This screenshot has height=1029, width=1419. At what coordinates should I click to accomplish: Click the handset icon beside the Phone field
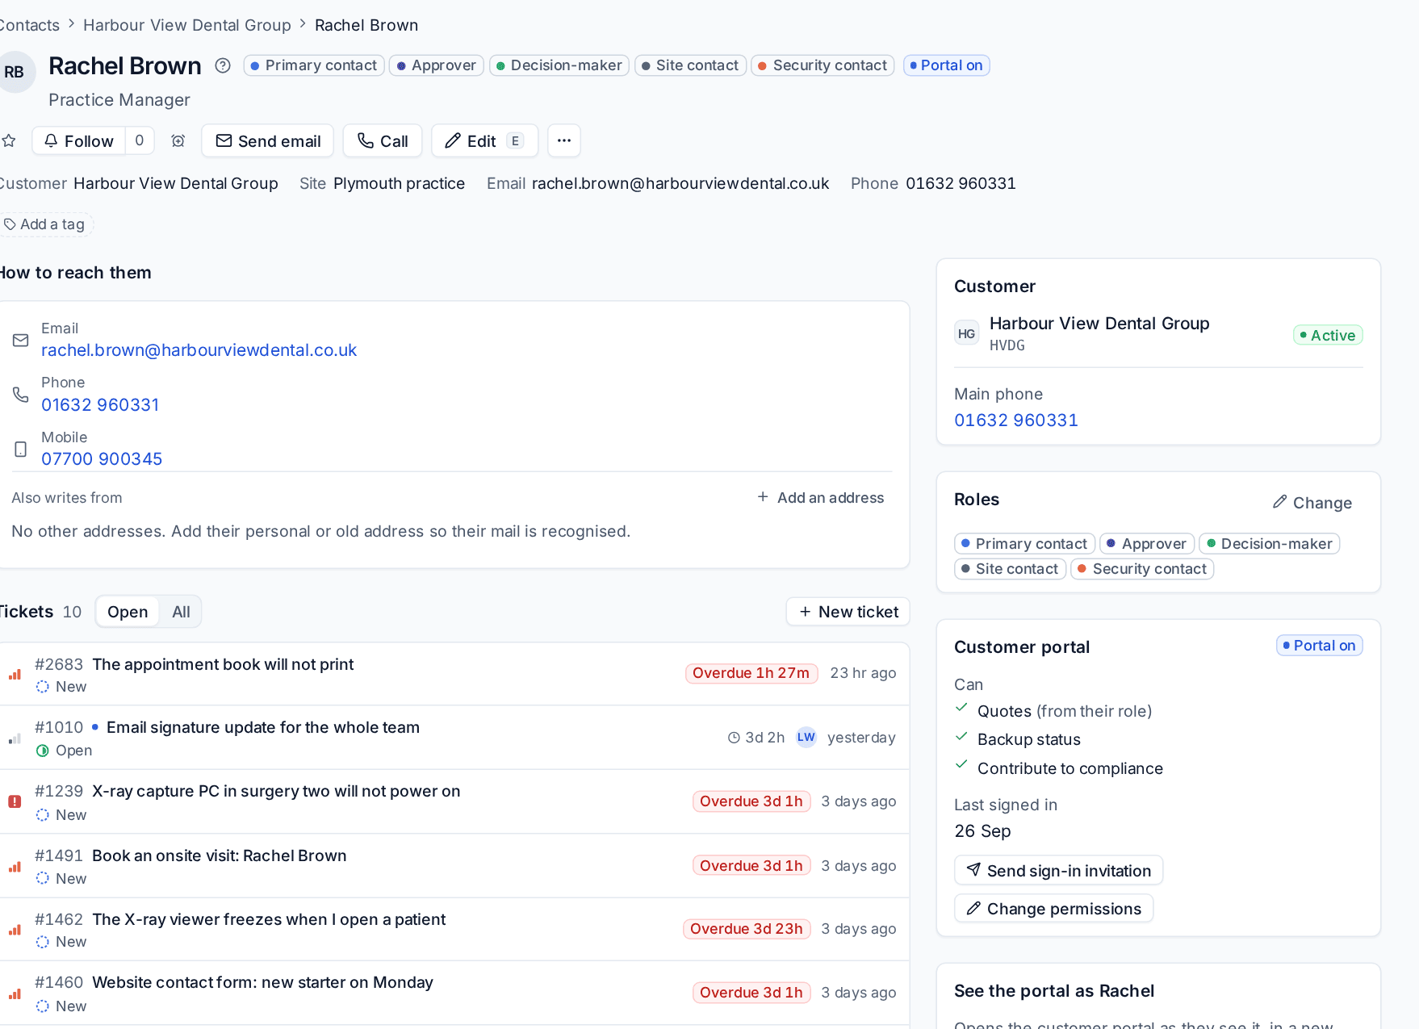[x=21, y=395]
